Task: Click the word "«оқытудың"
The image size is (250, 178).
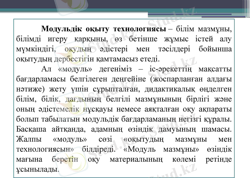Action: 143,139
